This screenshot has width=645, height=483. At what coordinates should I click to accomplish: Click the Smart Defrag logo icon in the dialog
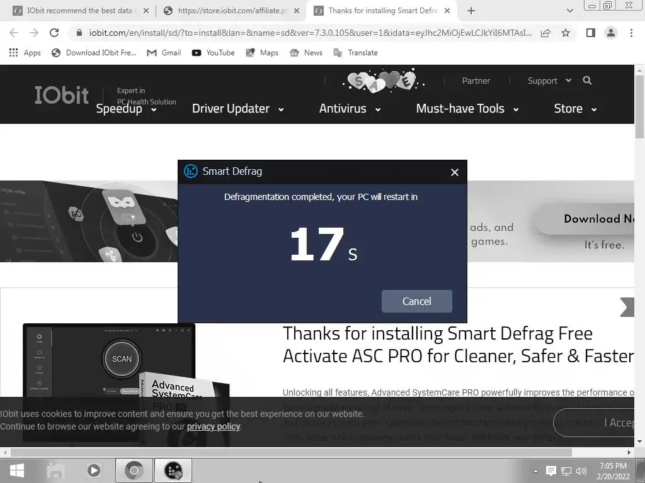tap(190, 171)
